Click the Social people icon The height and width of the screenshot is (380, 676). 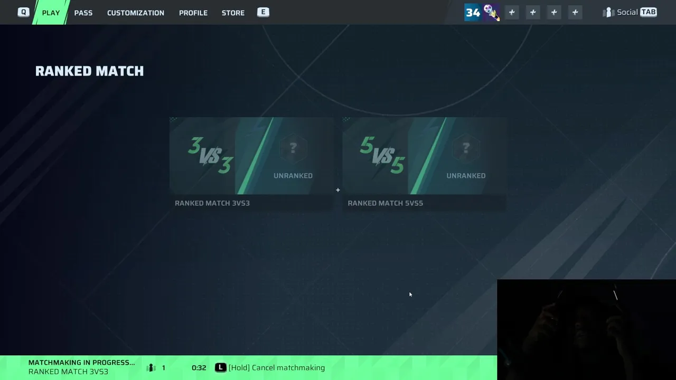[608, 12]
